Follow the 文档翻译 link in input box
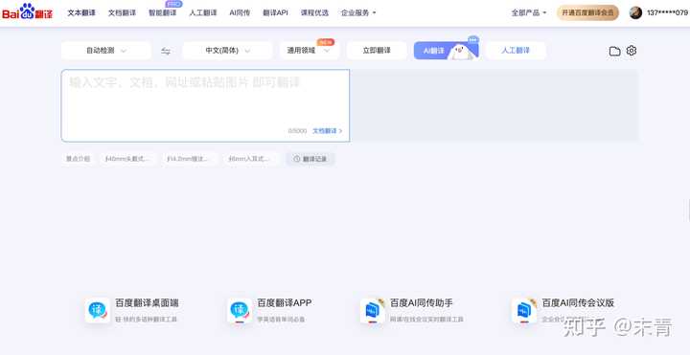Viewport: 690px width, 355px height. (328, 131)
